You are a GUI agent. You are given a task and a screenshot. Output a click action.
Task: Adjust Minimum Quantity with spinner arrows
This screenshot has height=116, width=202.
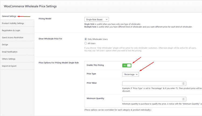tap(183, 99)
